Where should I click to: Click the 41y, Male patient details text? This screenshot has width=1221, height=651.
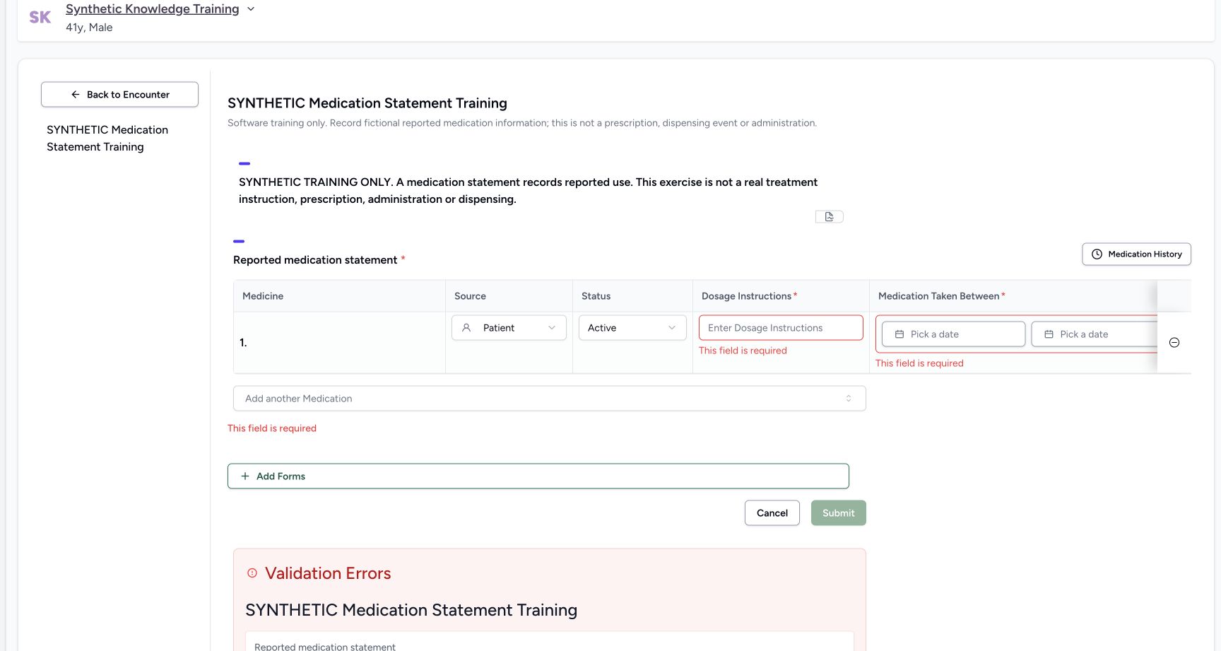[x=89, y=28]
